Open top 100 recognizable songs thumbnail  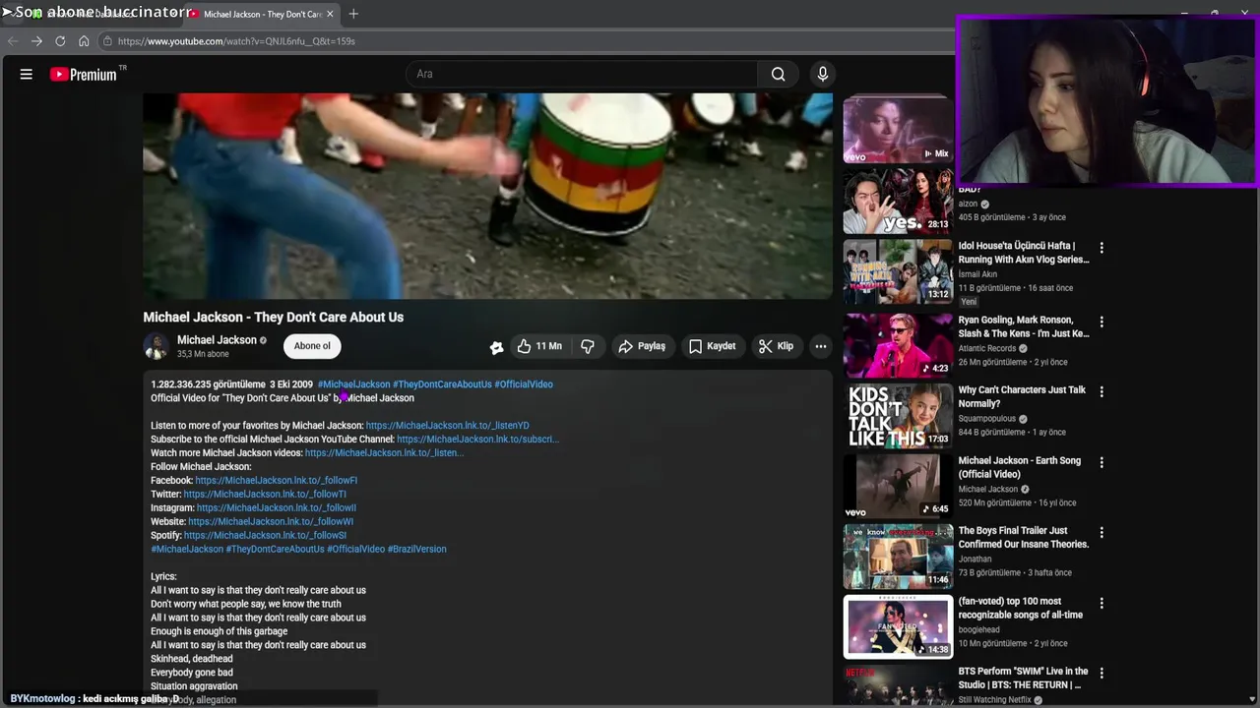click(x=897, y=627)
